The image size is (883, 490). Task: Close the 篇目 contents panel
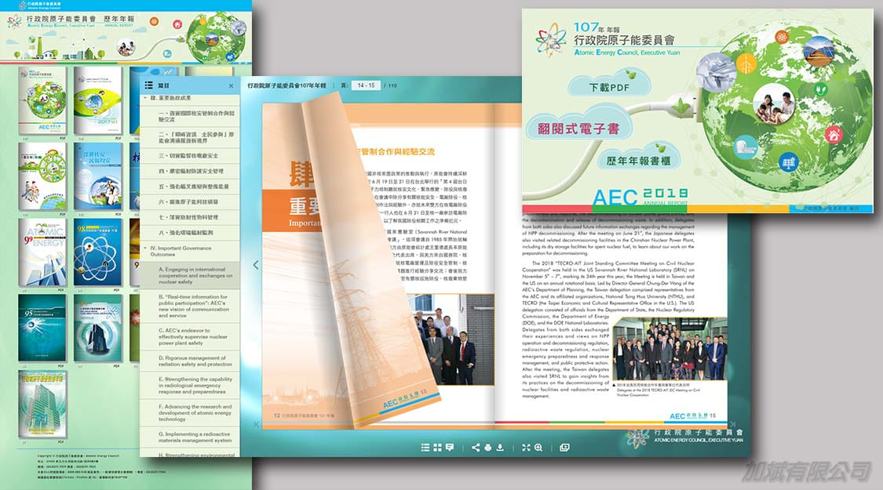pos(231,85)
